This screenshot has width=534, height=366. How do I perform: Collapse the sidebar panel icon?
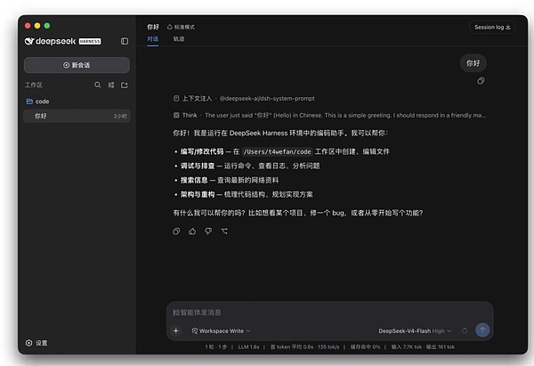tap(125, 41)
